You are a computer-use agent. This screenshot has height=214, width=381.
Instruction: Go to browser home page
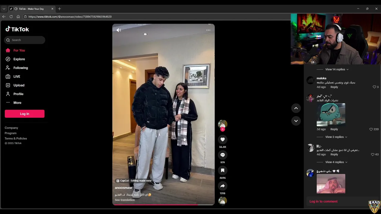click(x=18, y=17)
